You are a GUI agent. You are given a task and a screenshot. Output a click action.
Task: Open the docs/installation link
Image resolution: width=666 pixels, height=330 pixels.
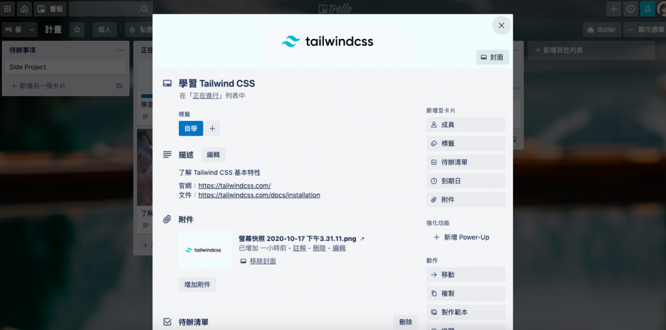pyautogui.click(x=259, y=195)
